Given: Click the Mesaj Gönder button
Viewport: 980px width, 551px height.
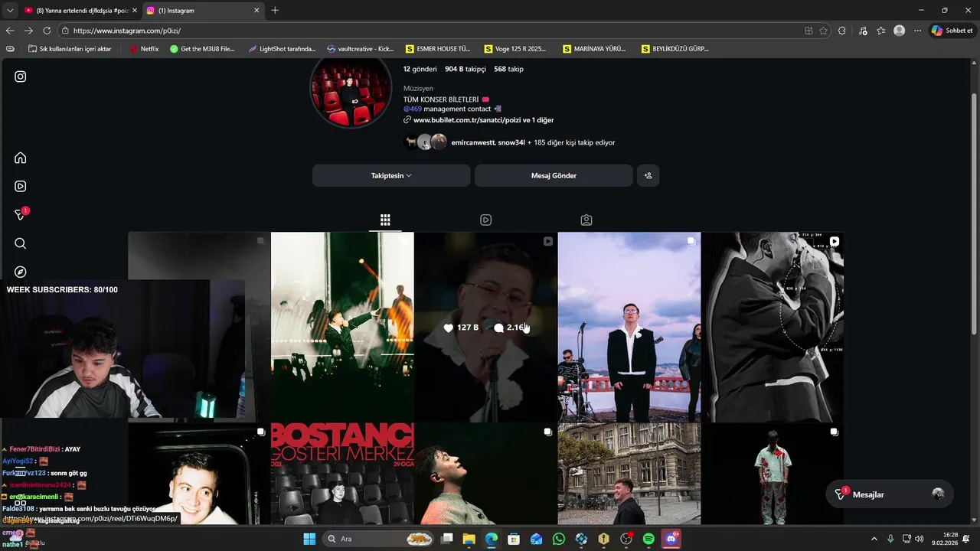Looking at the screenshot, I should click(554, 175).
